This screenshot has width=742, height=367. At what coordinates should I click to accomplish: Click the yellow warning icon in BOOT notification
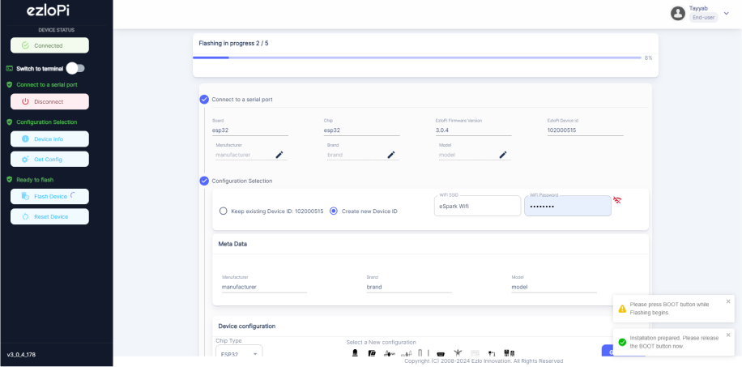click(622, 309)
